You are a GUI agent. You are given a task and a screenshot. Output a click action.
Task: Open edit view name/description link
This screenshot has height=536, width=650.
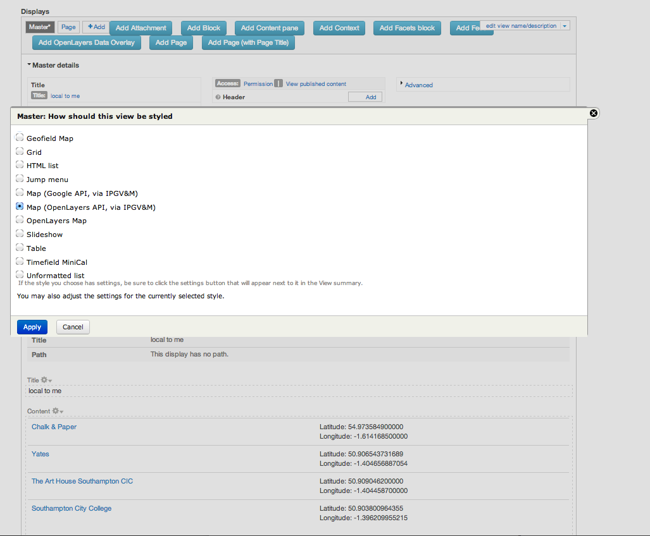pos(521,26)
